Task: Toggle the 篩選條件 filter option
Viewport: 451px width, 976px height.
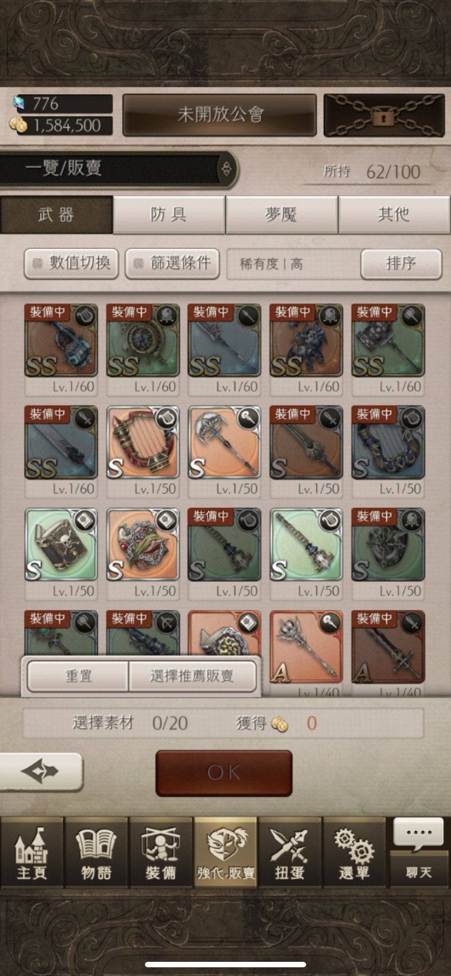Action: pyautogui.click(x=172, y=264)
